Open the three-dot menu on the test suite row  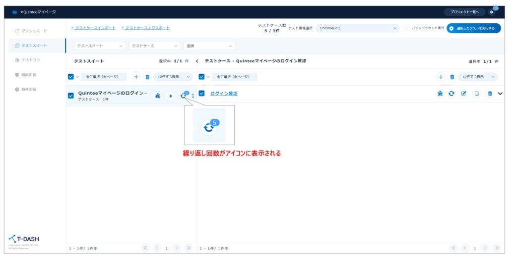coord(193,96)
